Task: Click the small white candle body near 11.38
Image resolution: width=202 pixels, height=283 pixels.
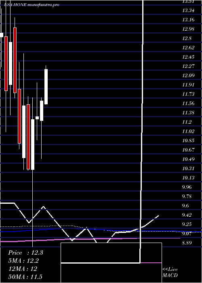Action: (37, 118)
